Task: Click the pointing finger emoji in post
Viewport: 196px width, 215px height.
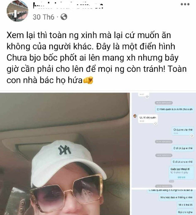Action: click(88, 80)
